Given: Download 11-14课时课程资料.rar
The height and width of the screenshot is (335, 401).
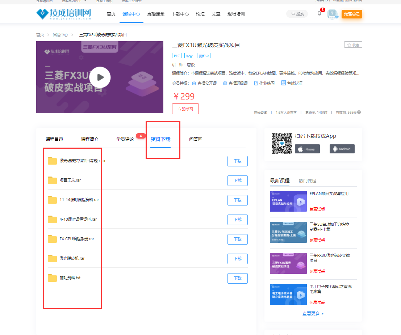Looking at the screenshot, I should pos(238,200).
